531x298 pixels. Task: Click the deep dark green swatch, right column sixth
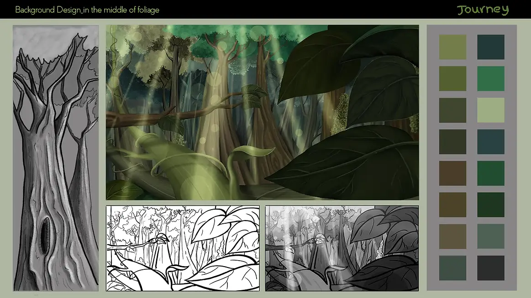tap(491, 205)
